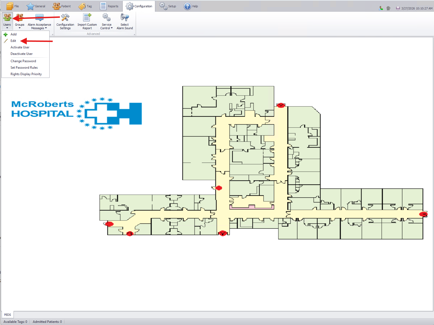Image resolution: width=434 pixels, height=325 pixels.
Task: Click the red exit marker at far right corridor
Action: point(423,214)
